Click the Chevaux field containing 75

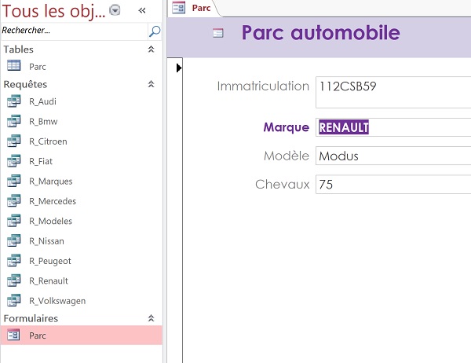(x=393, y=185)
